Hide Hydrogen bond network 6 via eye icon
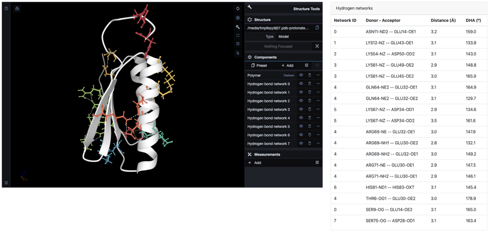 point(301,135)
